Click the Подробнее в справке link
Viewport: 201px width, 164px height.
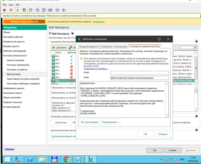pos(96,68)
